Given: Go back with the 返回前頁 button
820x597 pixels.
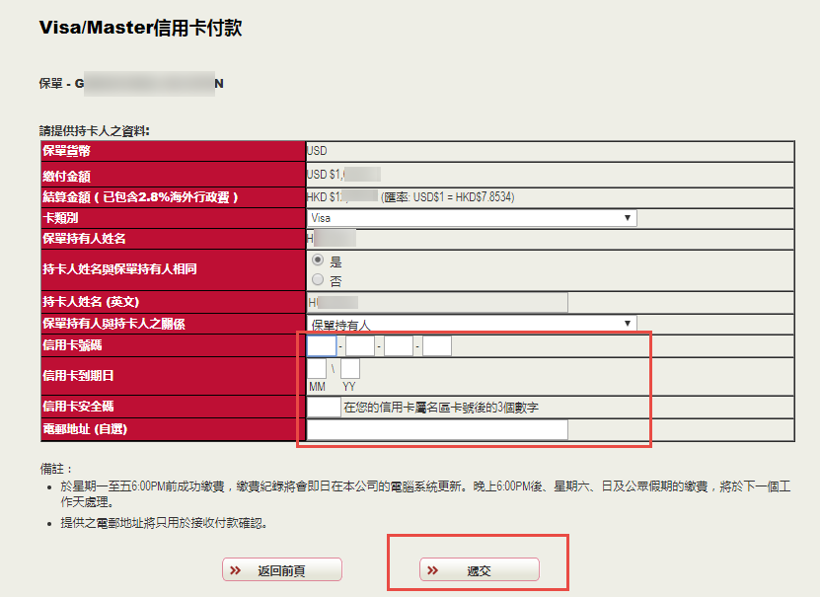Looking at the screenshot, I should [282, 570].
